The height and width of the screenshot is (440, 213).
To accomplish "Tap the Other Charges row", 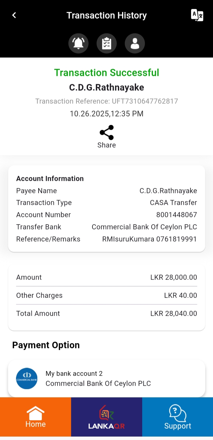I will click(x=107, y=295).
